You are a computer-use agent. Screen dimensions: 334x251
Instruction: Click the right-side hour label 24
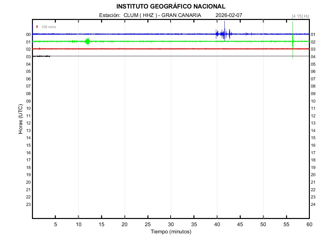coord(313,205)
